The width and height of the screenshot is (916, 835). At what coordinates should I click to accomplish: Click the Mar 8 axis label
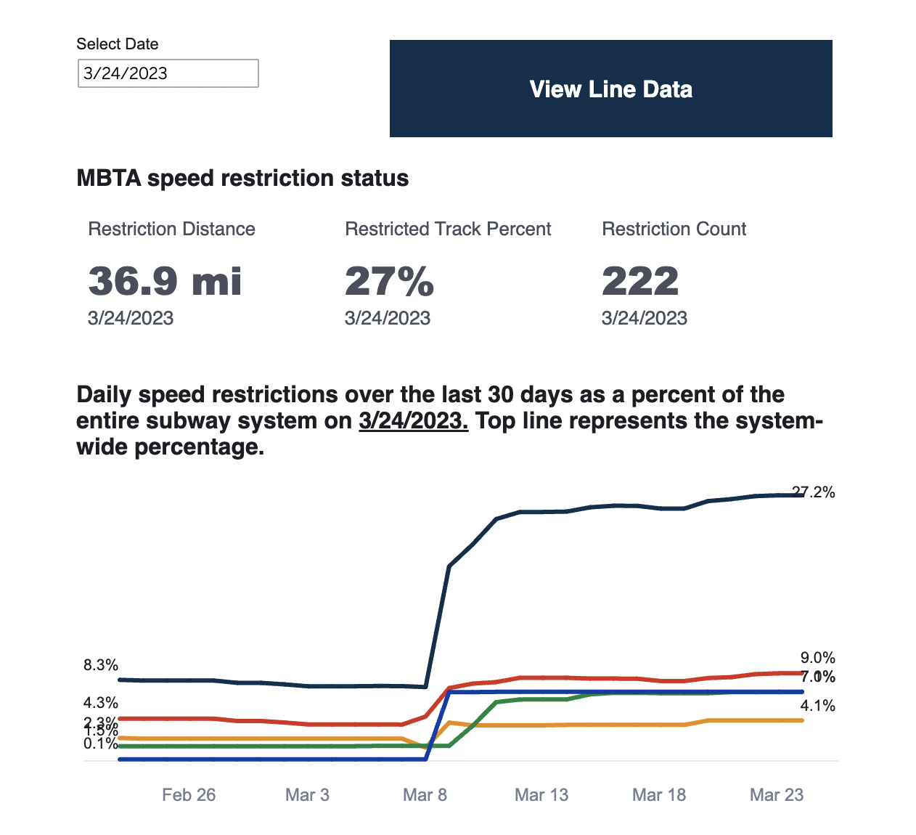click(425, 794)
